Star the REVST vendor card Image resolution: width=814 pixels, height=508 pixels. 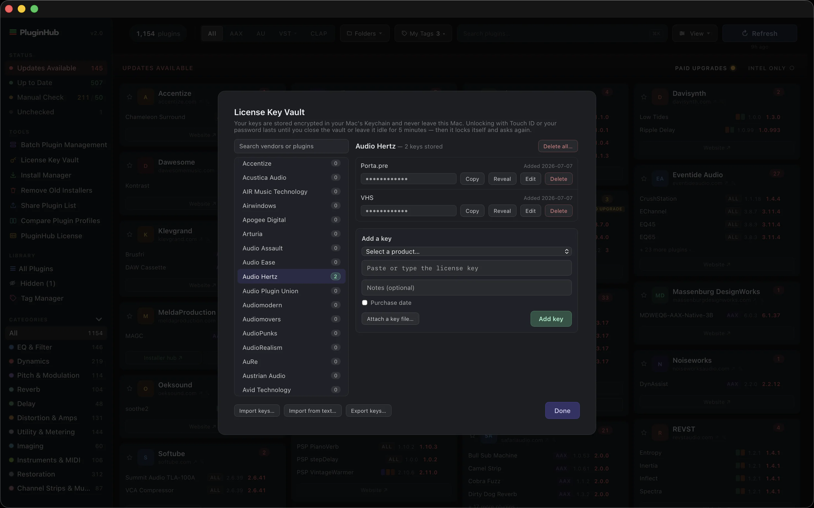644,432
